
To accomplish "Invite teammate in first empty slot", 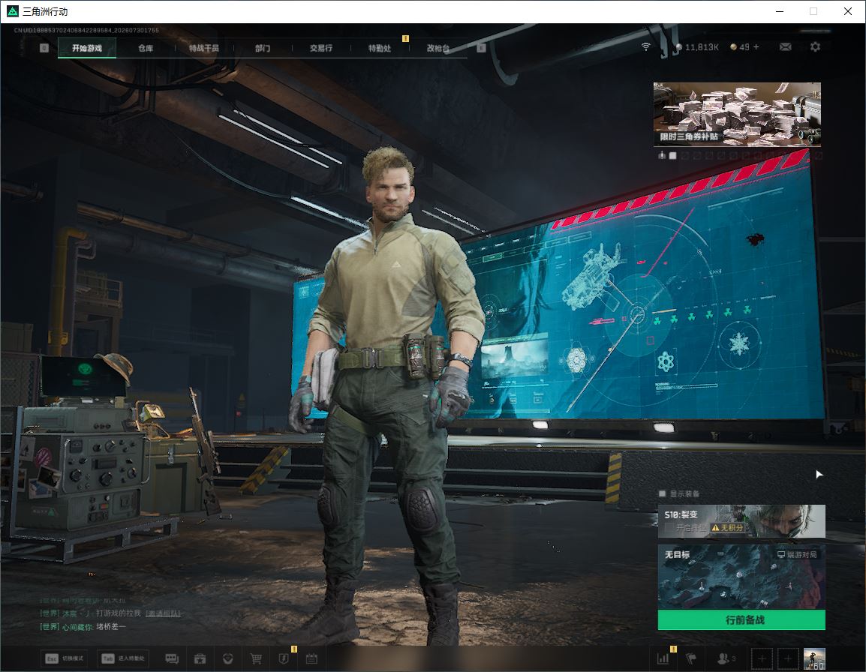I will tap(762, 658).
